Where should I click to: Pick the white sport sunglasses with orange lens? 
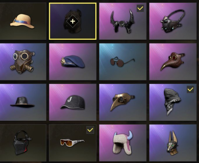point(73,143)
